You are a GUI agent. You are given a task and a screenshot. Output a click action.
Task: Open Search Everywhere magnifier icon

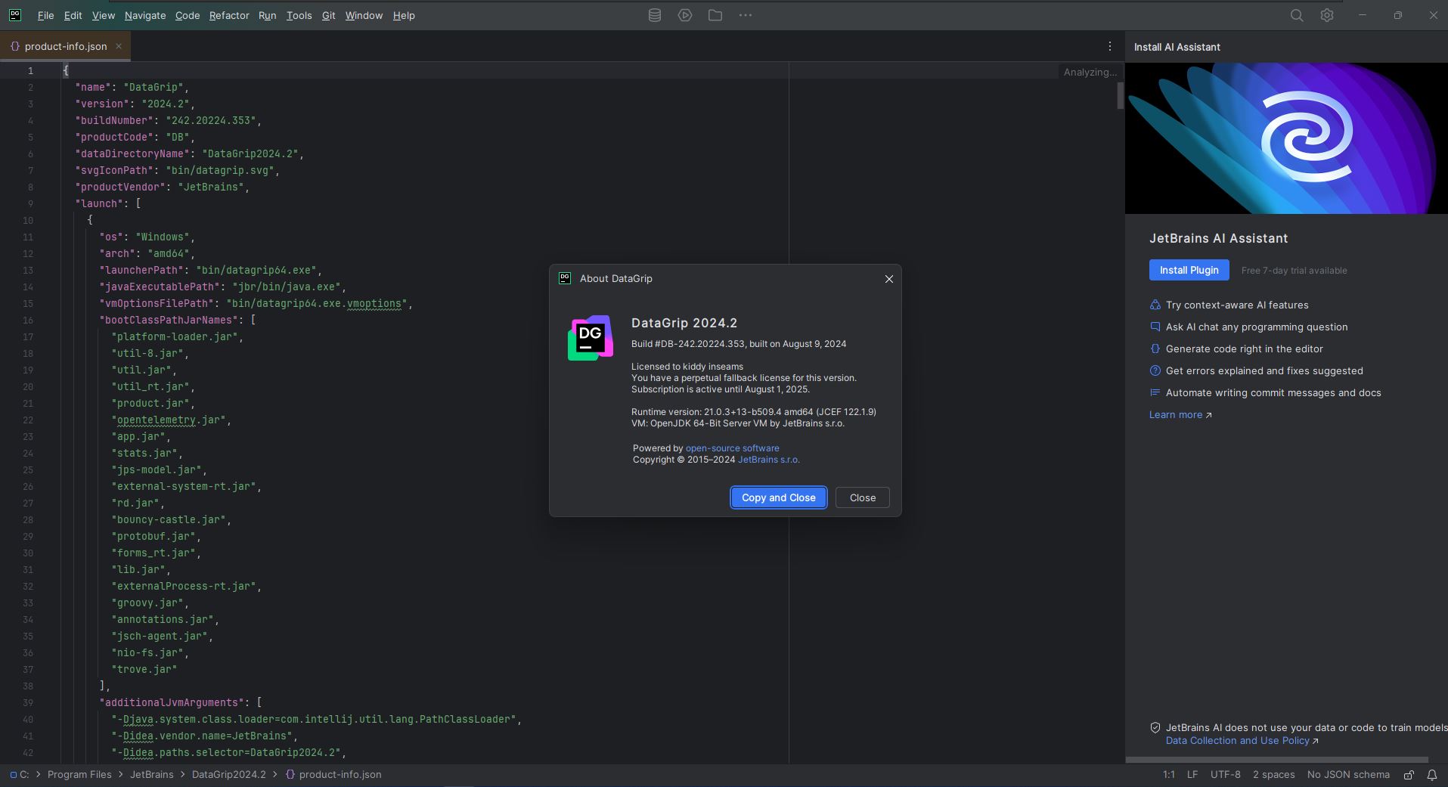point(1297,15)
